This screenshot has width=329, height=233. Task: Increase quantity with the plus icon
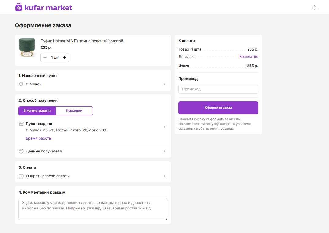64,58
